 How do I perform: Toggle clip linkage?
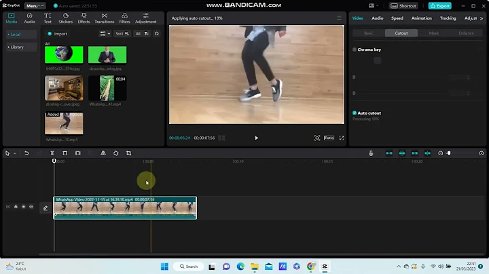(x=414, y=153)
